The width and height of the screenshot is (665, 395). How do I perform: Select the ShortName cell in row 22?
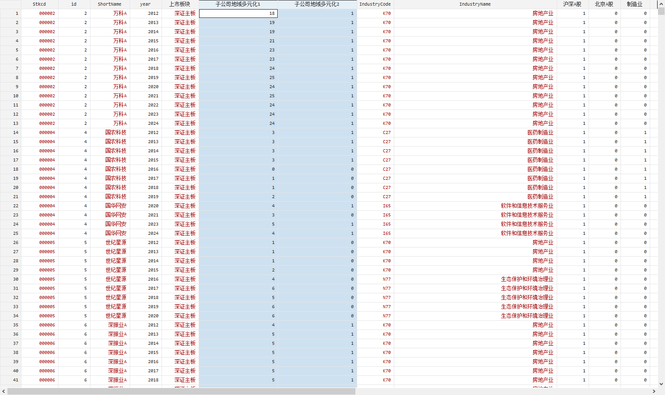point(110,206)
